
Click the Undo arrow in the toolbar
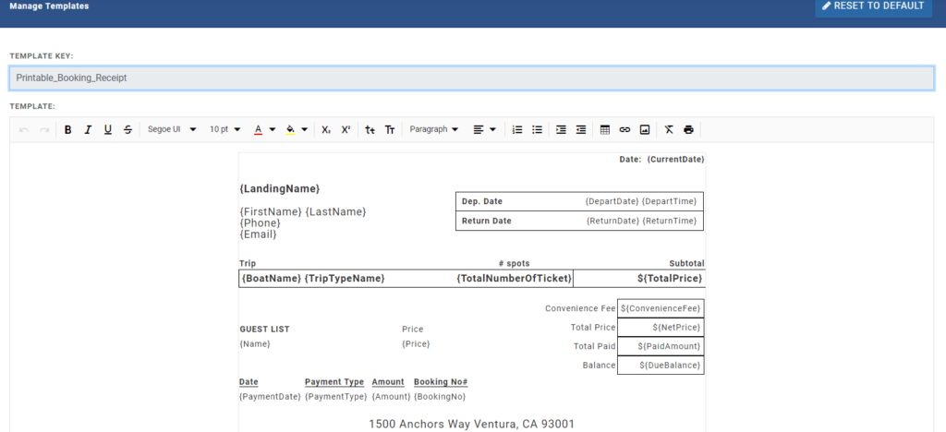(24, 129)
